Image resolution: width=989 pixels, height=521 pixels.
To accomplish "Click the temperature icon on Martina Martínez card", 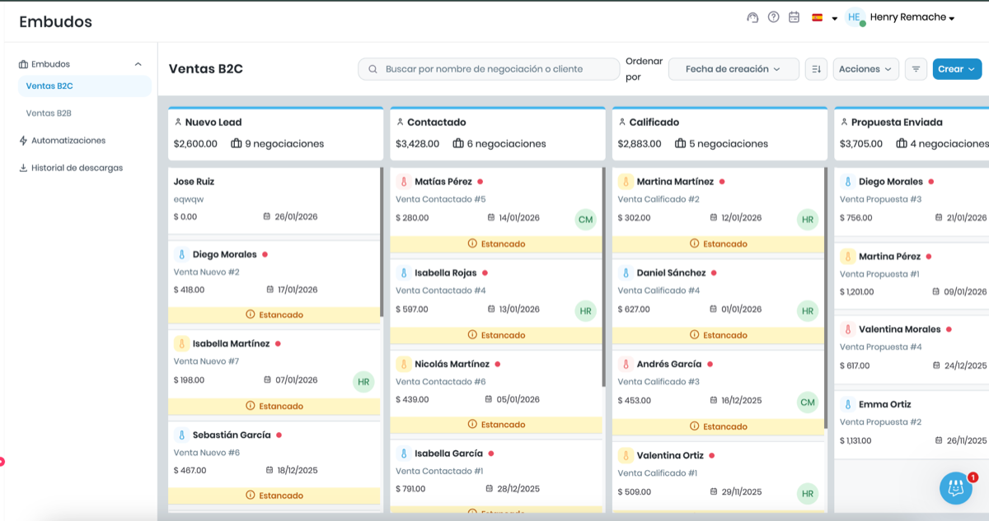I will pos(626,181).
